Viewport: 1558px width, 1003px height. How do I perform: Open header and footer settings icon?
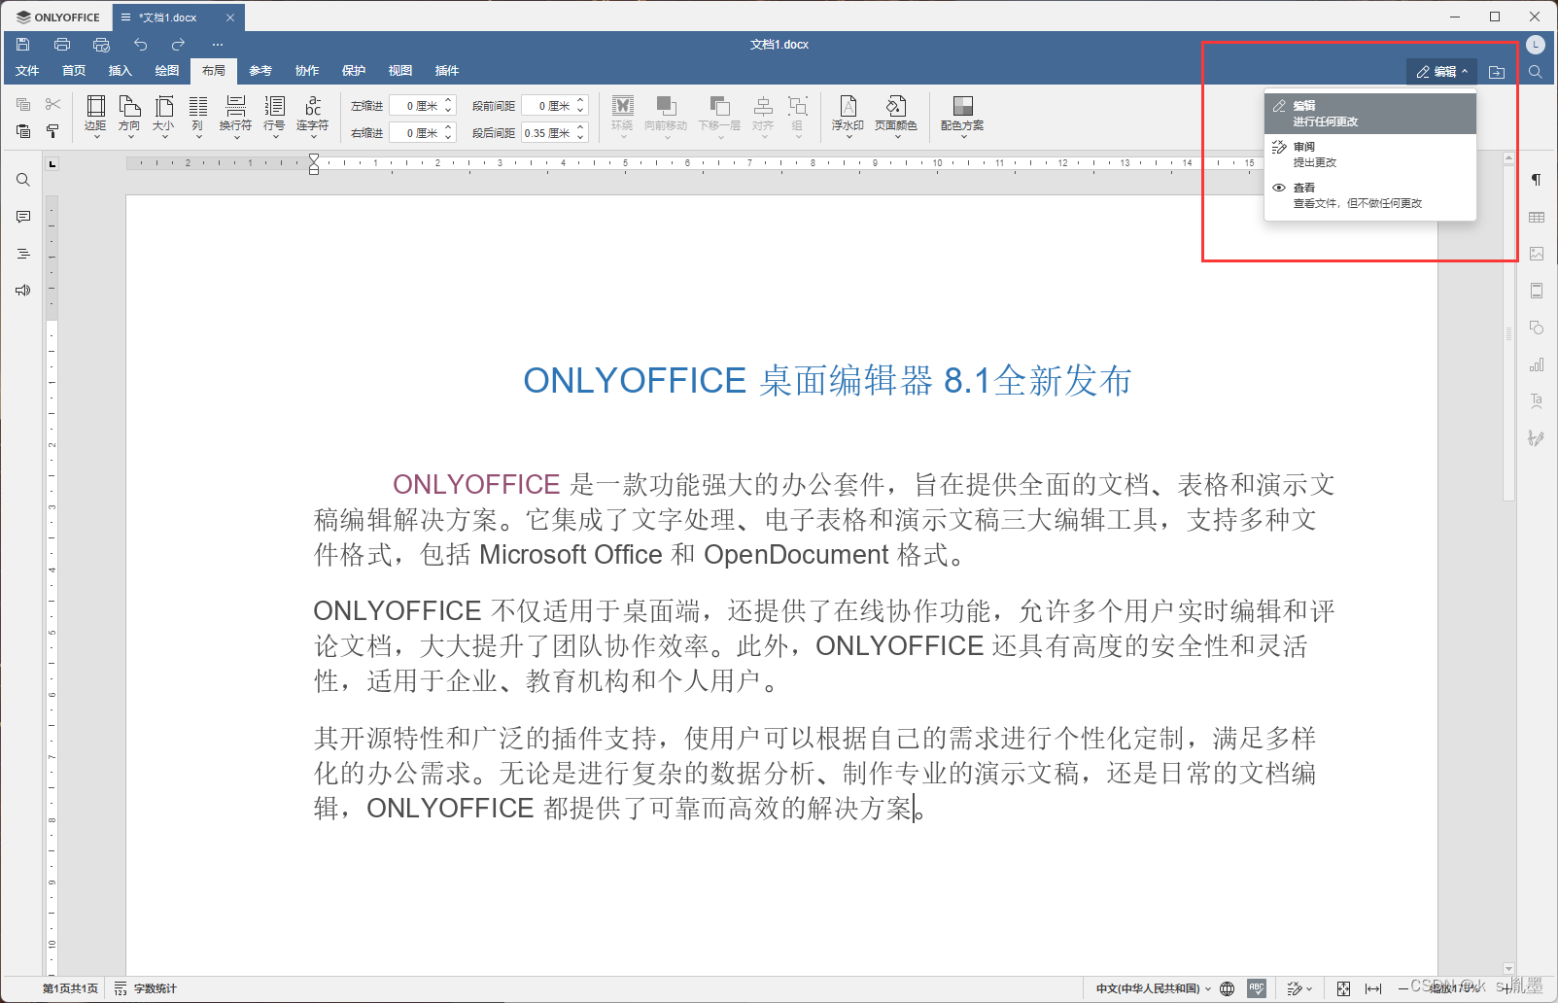(1537, 291)
